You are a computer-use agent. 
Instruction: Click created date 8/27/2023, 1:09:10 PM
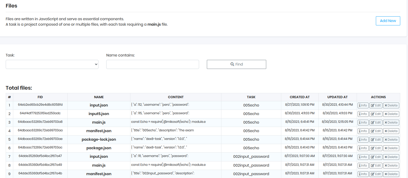[300, 105]
